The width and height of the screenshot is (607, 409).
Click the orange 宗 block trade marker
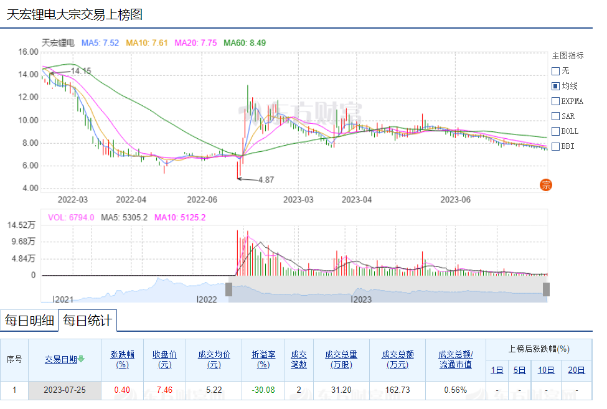coord(545,184)
